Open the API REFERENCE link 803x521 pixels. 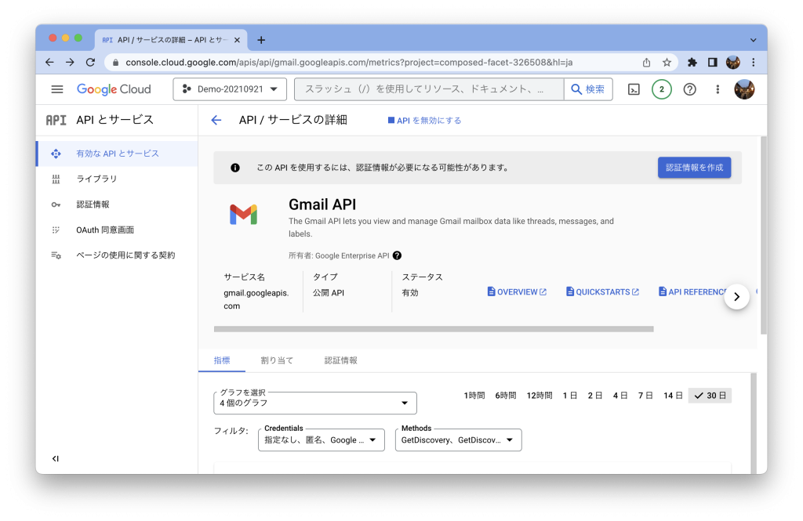click(692, 291)
